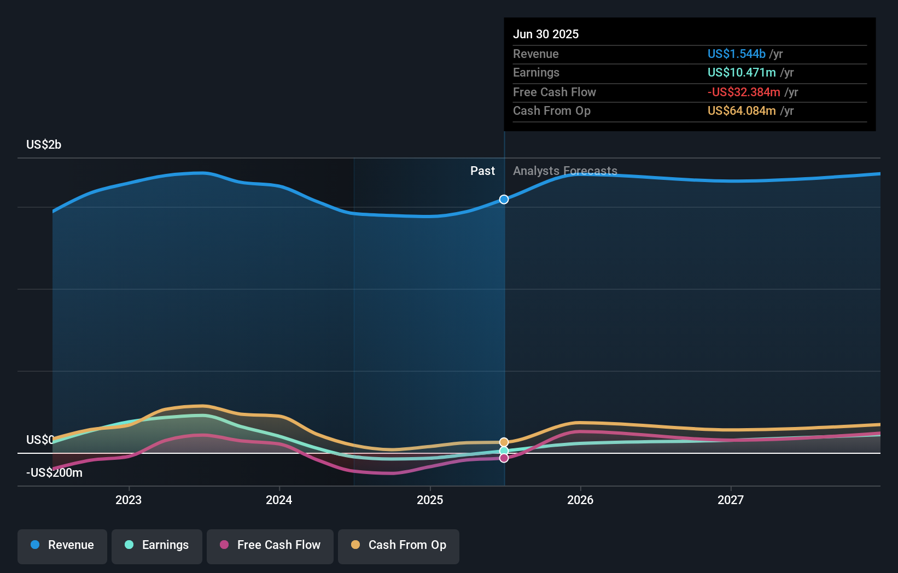Click the negative Free Cash Flow tooltip value
The image size is (898, 573).
(x=744, y=92)
